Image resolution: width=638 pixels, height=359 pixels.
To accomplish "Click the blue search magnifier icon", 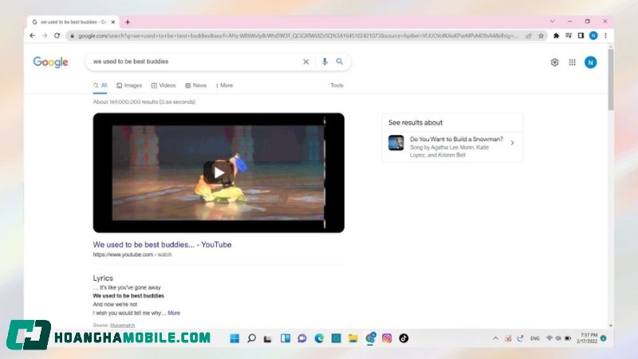I will (340, 61).
